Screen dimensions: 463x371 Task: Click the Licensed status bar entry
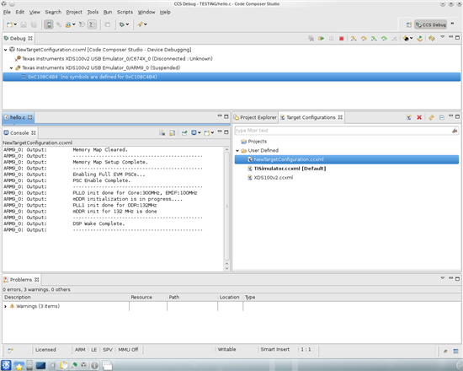[x=45, y=350]
